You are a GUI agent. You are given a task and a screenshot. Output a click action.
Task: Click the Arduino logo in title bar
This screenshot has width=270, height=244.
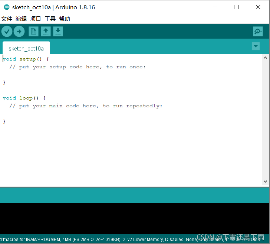click(7, 7)
